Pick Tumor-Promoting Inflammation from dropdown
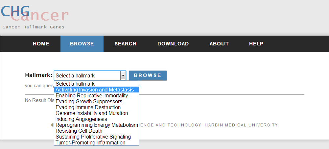The image size is (329, 149). coord(90,142)
